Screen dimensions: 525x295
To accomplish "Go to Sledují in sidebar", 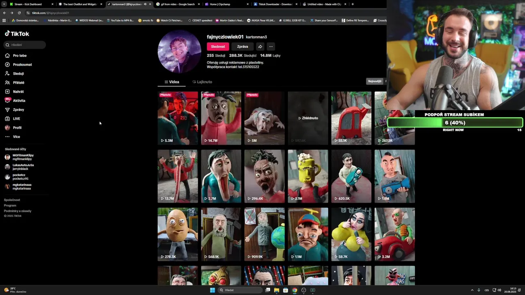I will (15, 74).
